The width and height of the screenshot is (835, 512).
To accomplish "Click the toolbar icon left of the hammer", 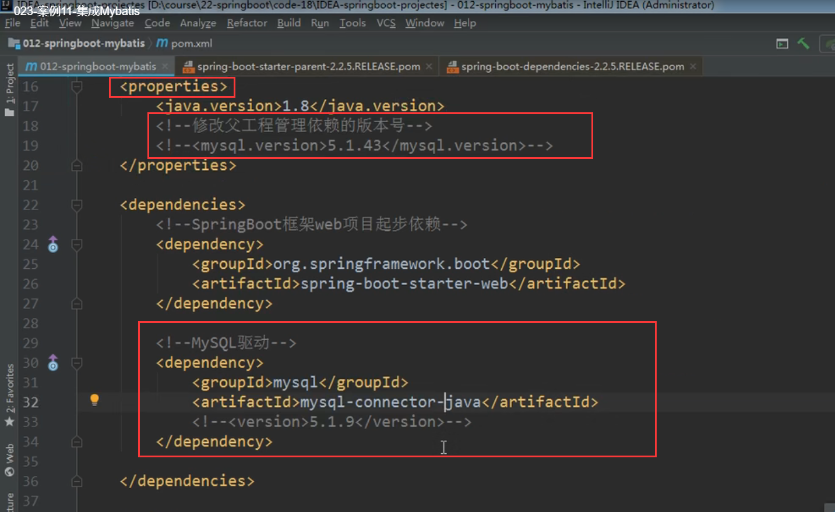I will [x=782, y=44].
